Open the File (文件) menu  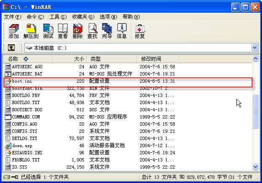(13, 17)
